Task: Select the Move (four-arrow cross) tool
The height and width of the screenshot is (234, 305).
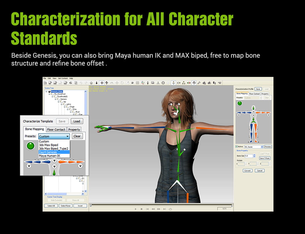Action: (102, 83)
